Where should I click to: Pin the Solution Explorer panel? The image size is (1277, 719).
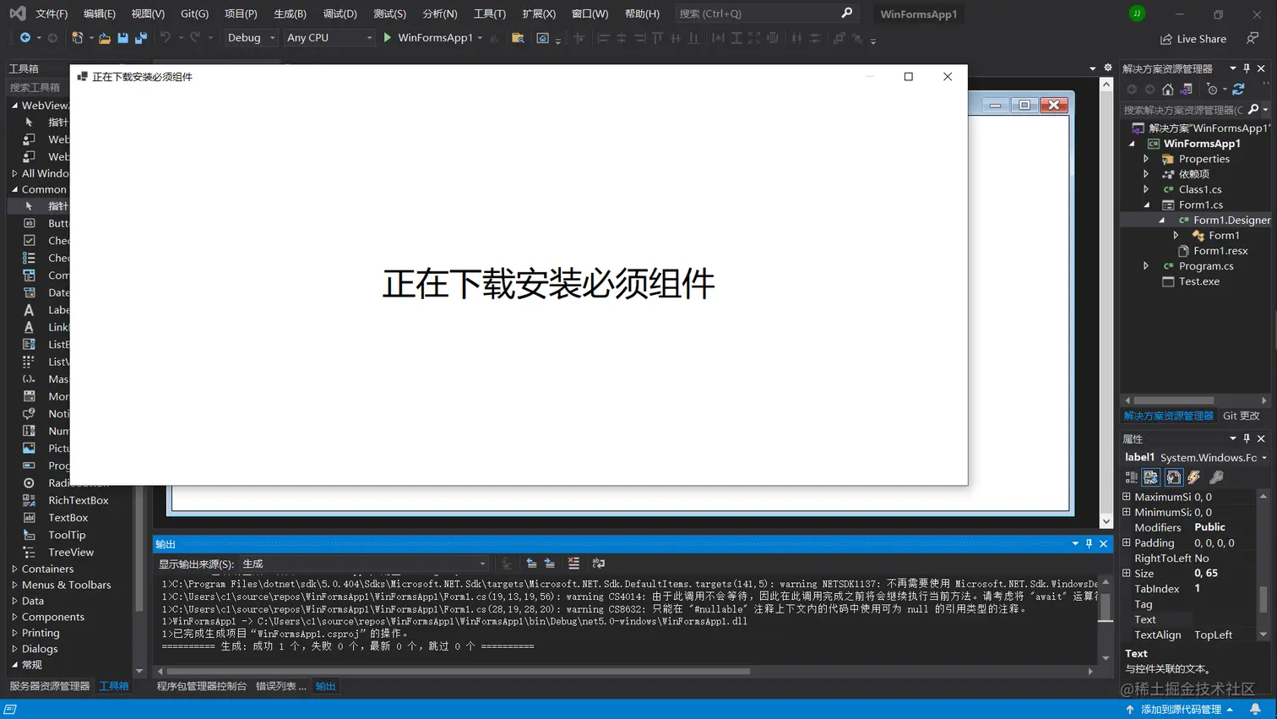(x=1247, y=68)
